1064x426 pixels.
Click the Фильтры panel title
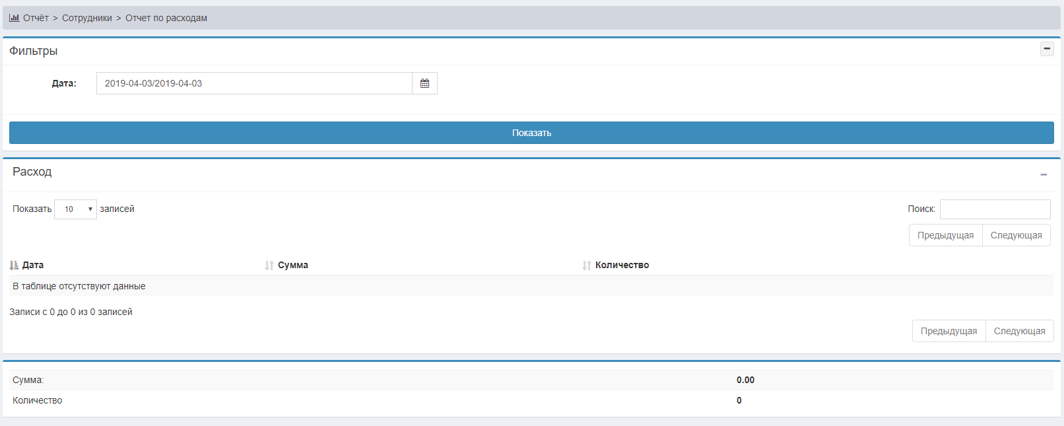pos(34,51)
